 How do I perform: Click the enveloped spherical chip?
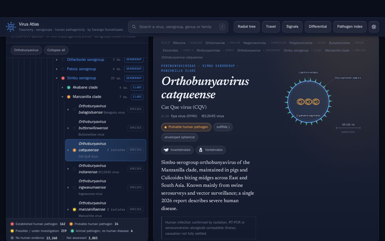click(180, 137)
